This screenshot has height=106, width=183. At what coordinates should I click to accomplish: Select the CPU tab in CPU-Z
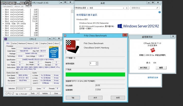point(8,43)
